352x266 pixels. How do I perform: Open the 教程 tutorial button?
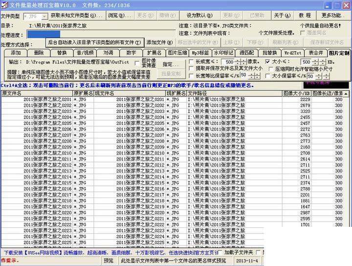point(305,16)
